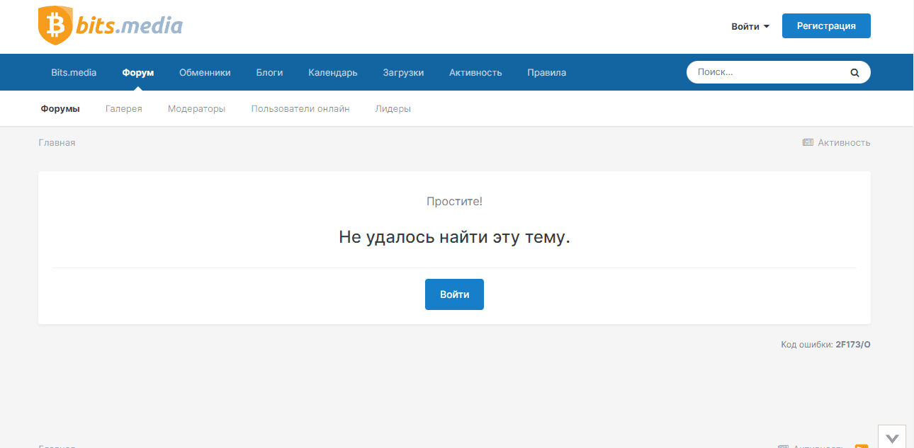This screenshot has height=448, width=914.
Task: Show Пользователи онлайн list
Action: (300, 109)
